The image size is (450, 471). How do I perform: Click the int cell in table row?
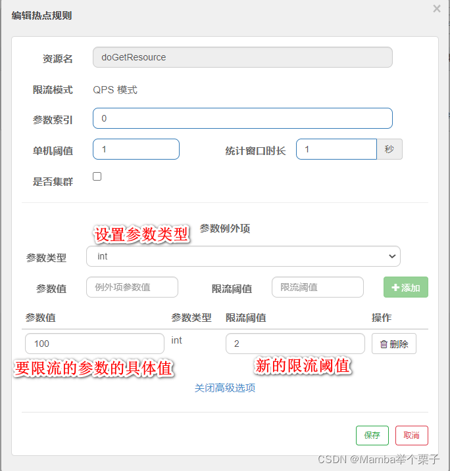[x=176, y=340]
